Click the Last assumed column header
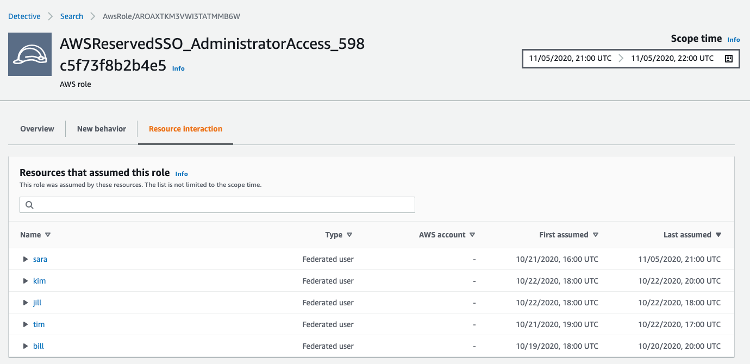The image size is (750, 364). tap(687, 235)
